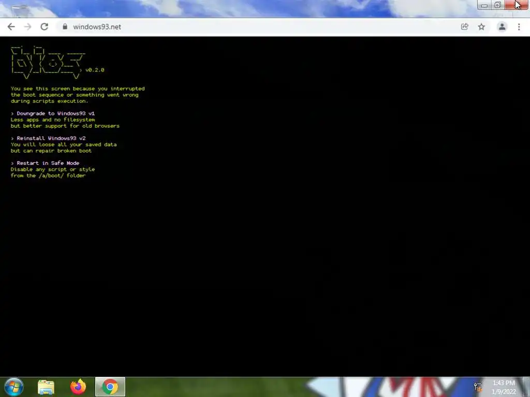Viewport: 530px width, 397px height.
Task: Open the Chrome profile avatar menu
Action: click(x=502, y=27)
